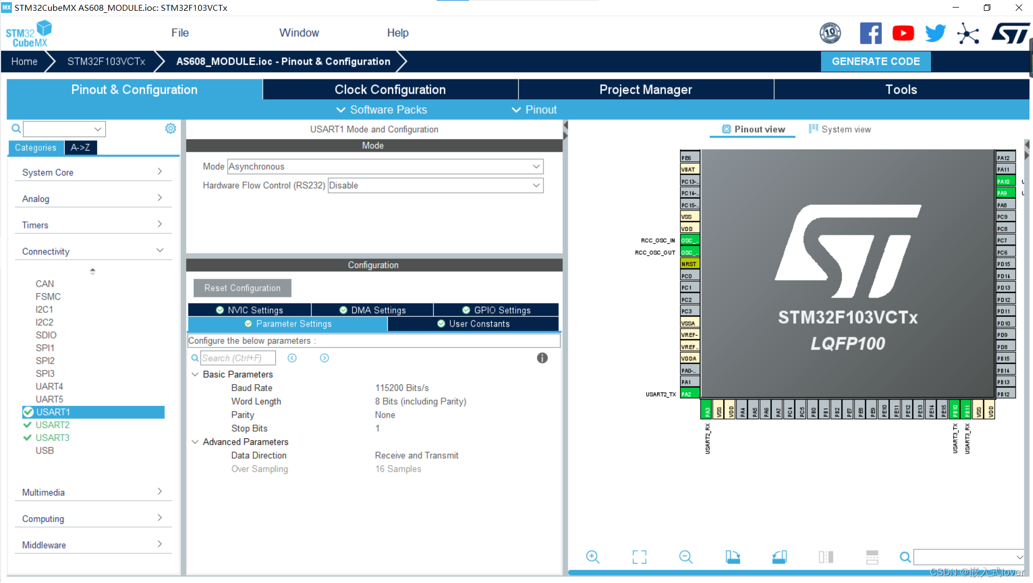Image resolution: width=1033 pixels, height=583 pixels.
Task: Click the gear icon beside the search box
Action: pos(171,128)
